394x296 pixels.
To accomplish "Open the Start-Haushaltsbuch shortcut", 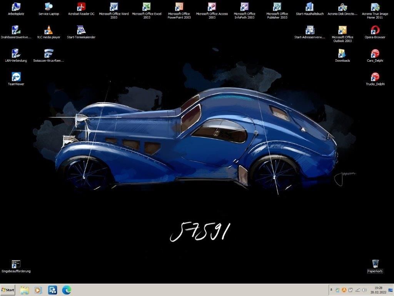I will point(310,7).
